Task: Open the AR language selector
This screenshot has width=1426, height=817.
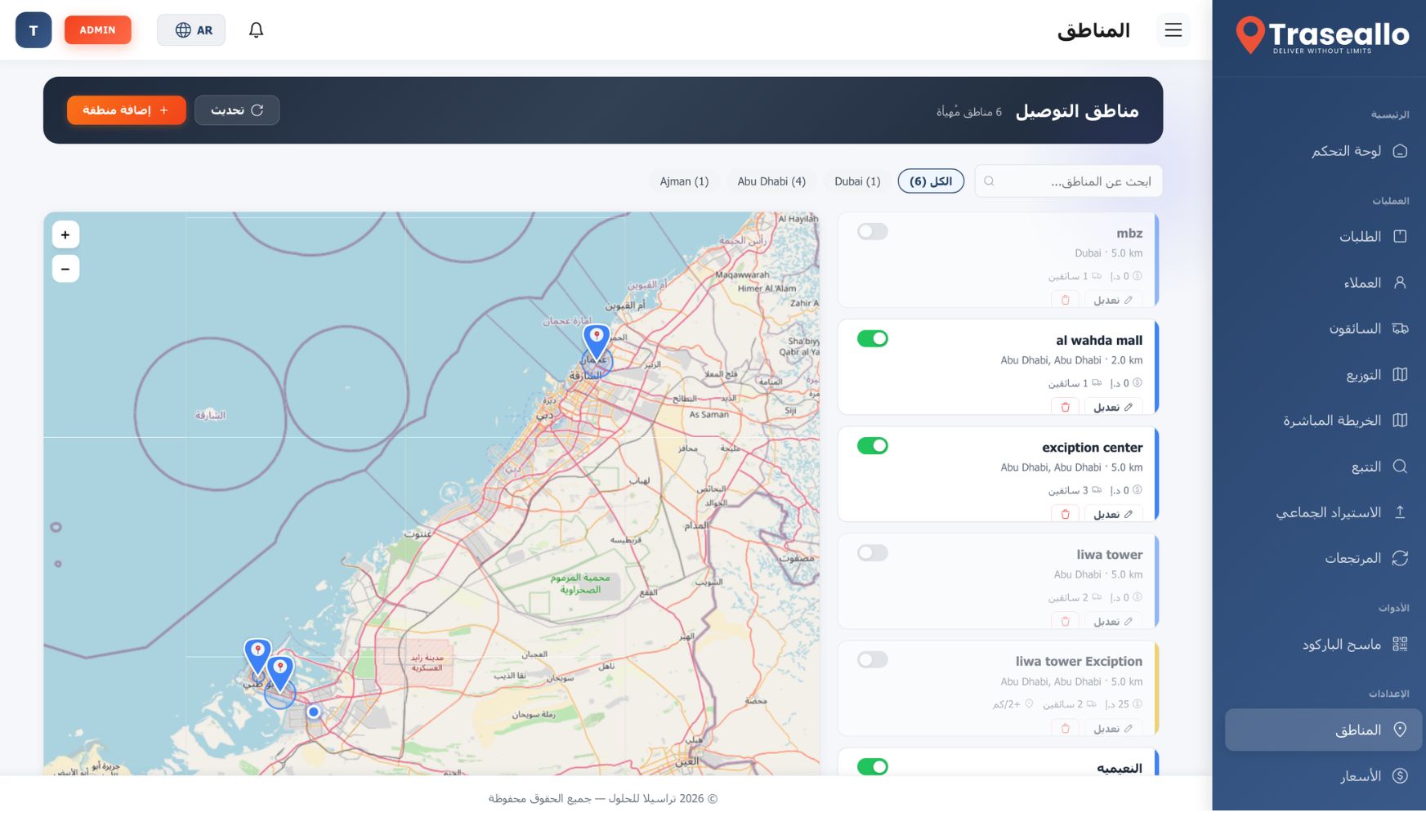Action: click(191, 30)
